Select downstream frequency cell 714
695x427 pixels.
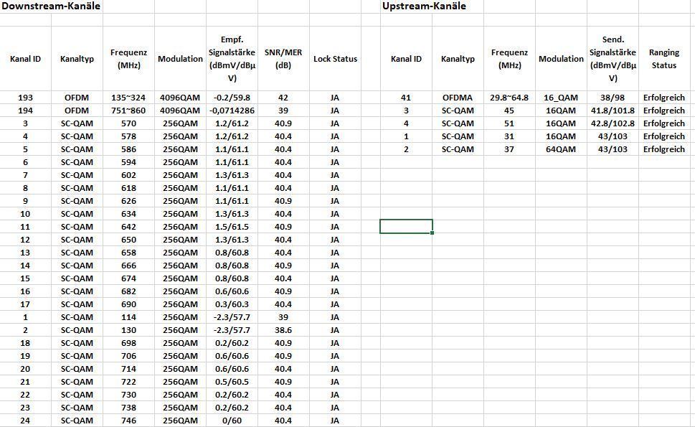(128, 368)
